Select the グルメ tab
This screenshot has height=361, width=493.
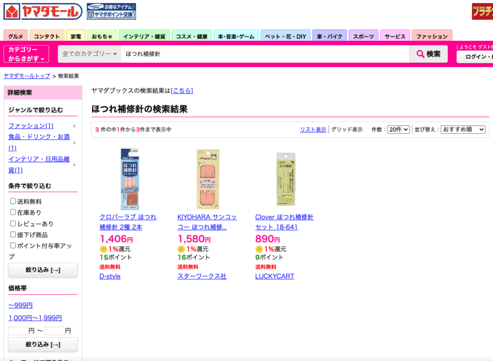click(15, 36)
